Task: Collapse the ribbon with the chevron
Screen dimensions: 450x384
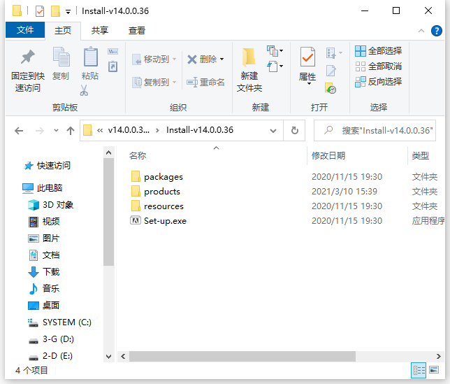Action: 421,31
